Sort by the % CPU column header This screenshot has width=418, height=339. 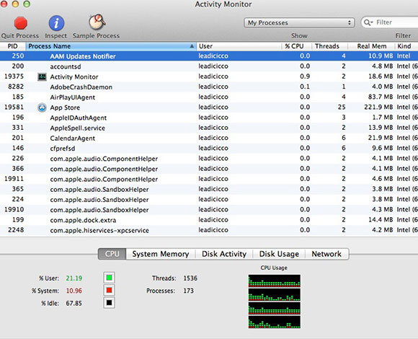pos(296,46)
